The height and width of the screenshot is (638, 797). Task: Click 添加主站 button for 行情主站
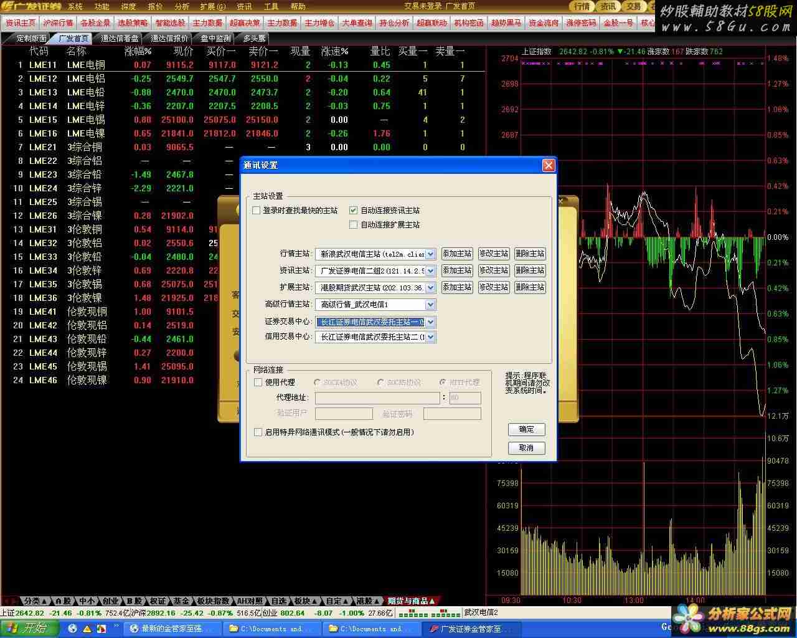457,254
